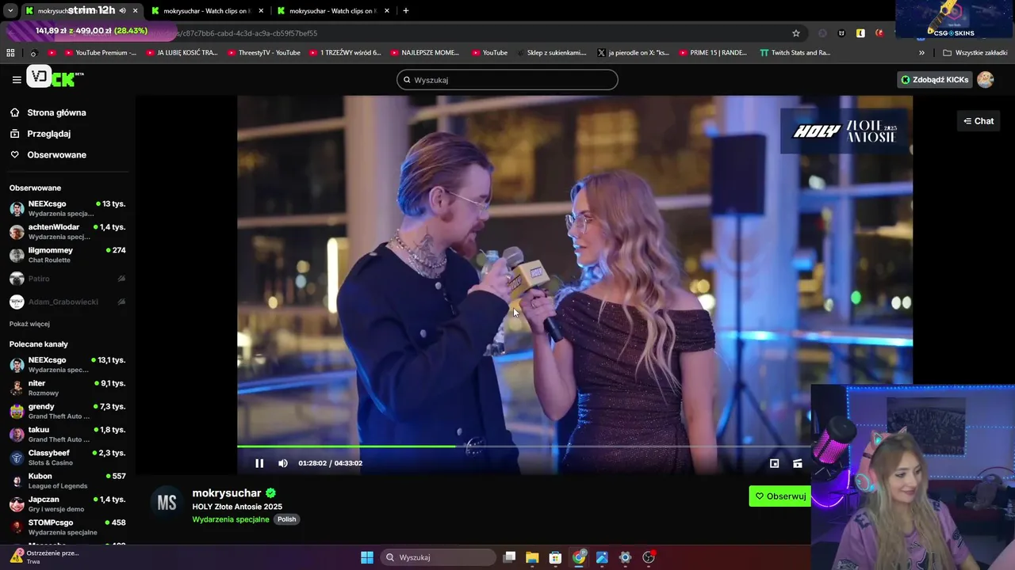Open the JA LUBIĘ KOSIĆ TRA... bookmark

182,53
